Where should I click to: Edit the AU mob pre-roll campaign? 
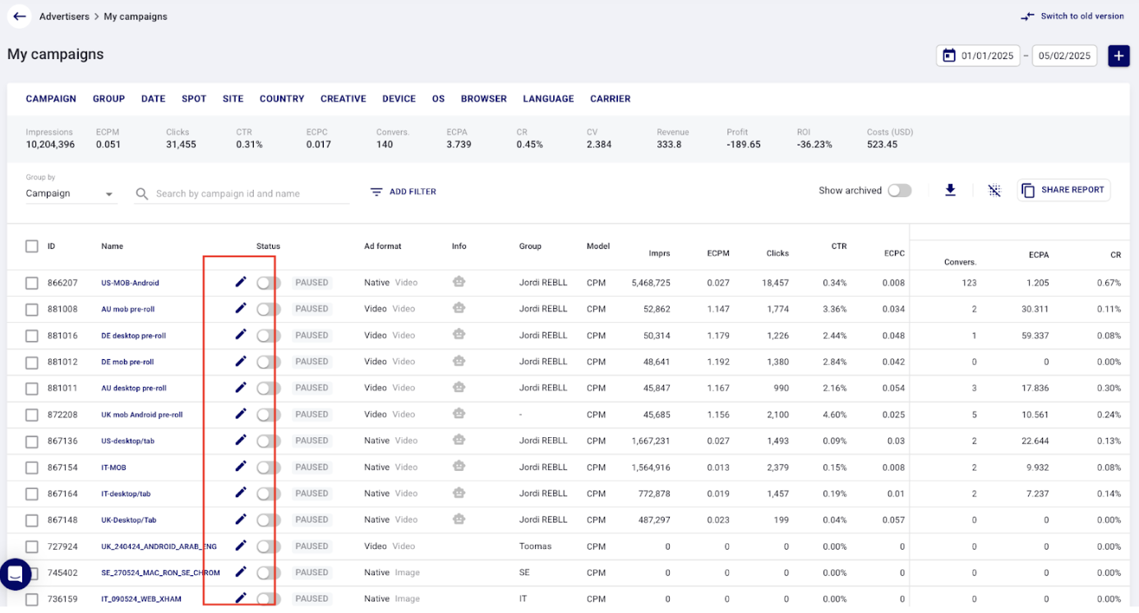point(241,308)
